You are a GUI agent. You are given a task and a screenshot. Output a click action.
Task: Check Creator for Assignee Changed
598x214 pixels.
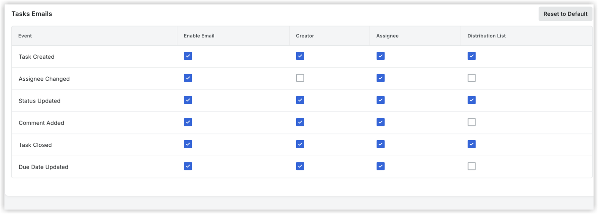click(x=300, y=78)
